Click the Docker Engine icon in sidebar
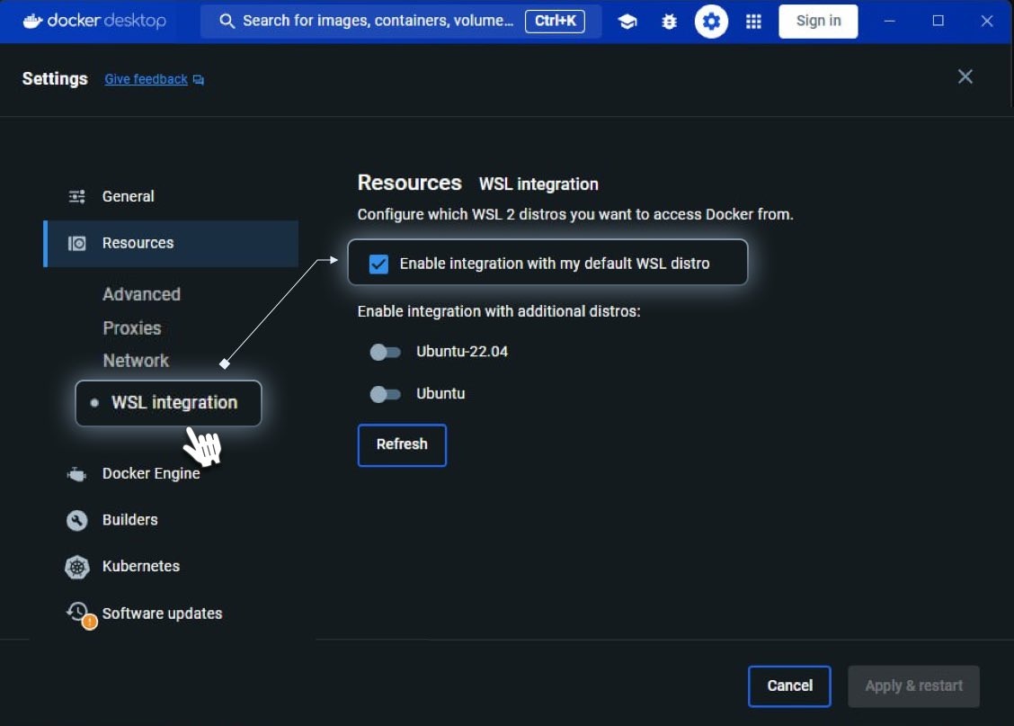Viewport: 1014px width, 726px height. tap(76, 474)
